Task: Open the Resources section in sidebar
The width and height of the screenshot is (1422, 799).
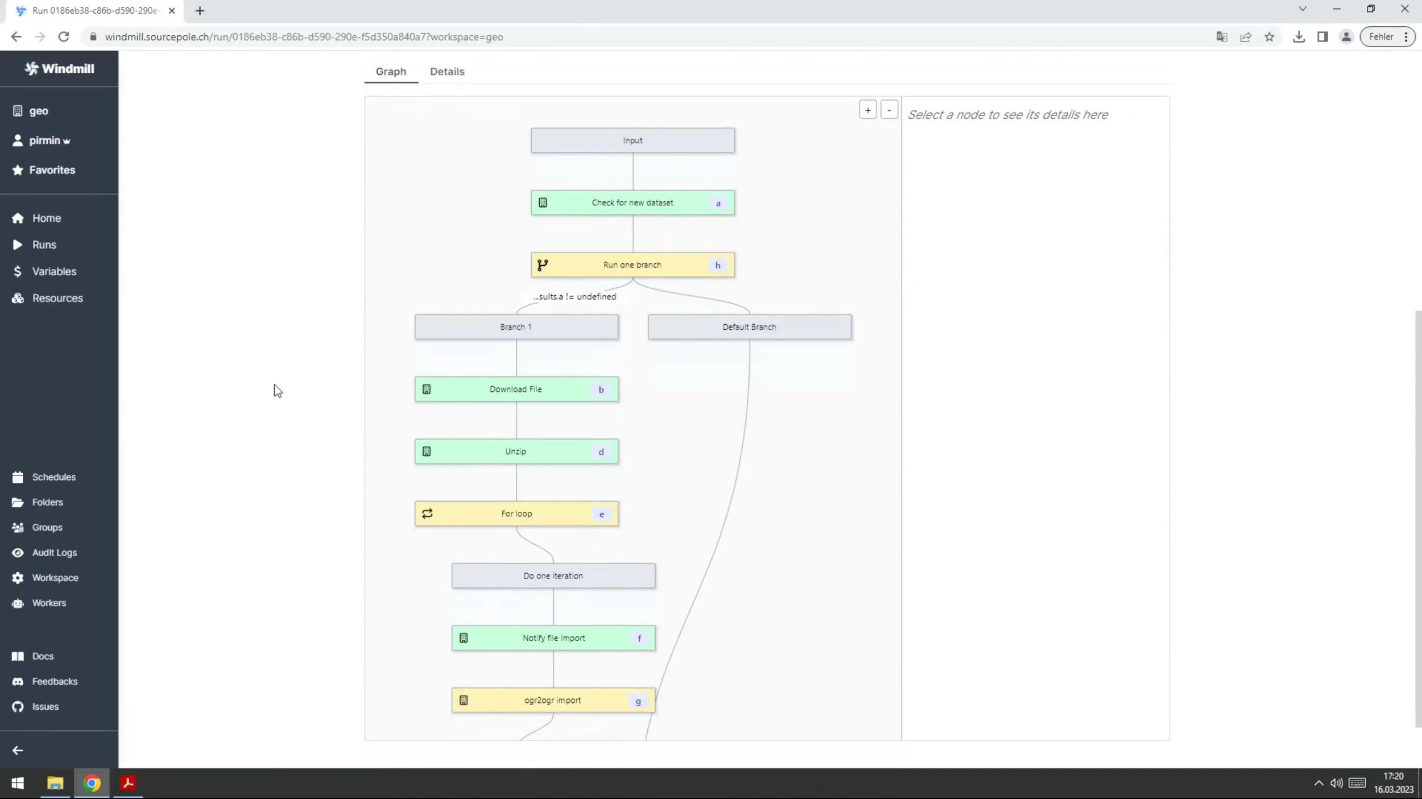Action: pos(57,297)
